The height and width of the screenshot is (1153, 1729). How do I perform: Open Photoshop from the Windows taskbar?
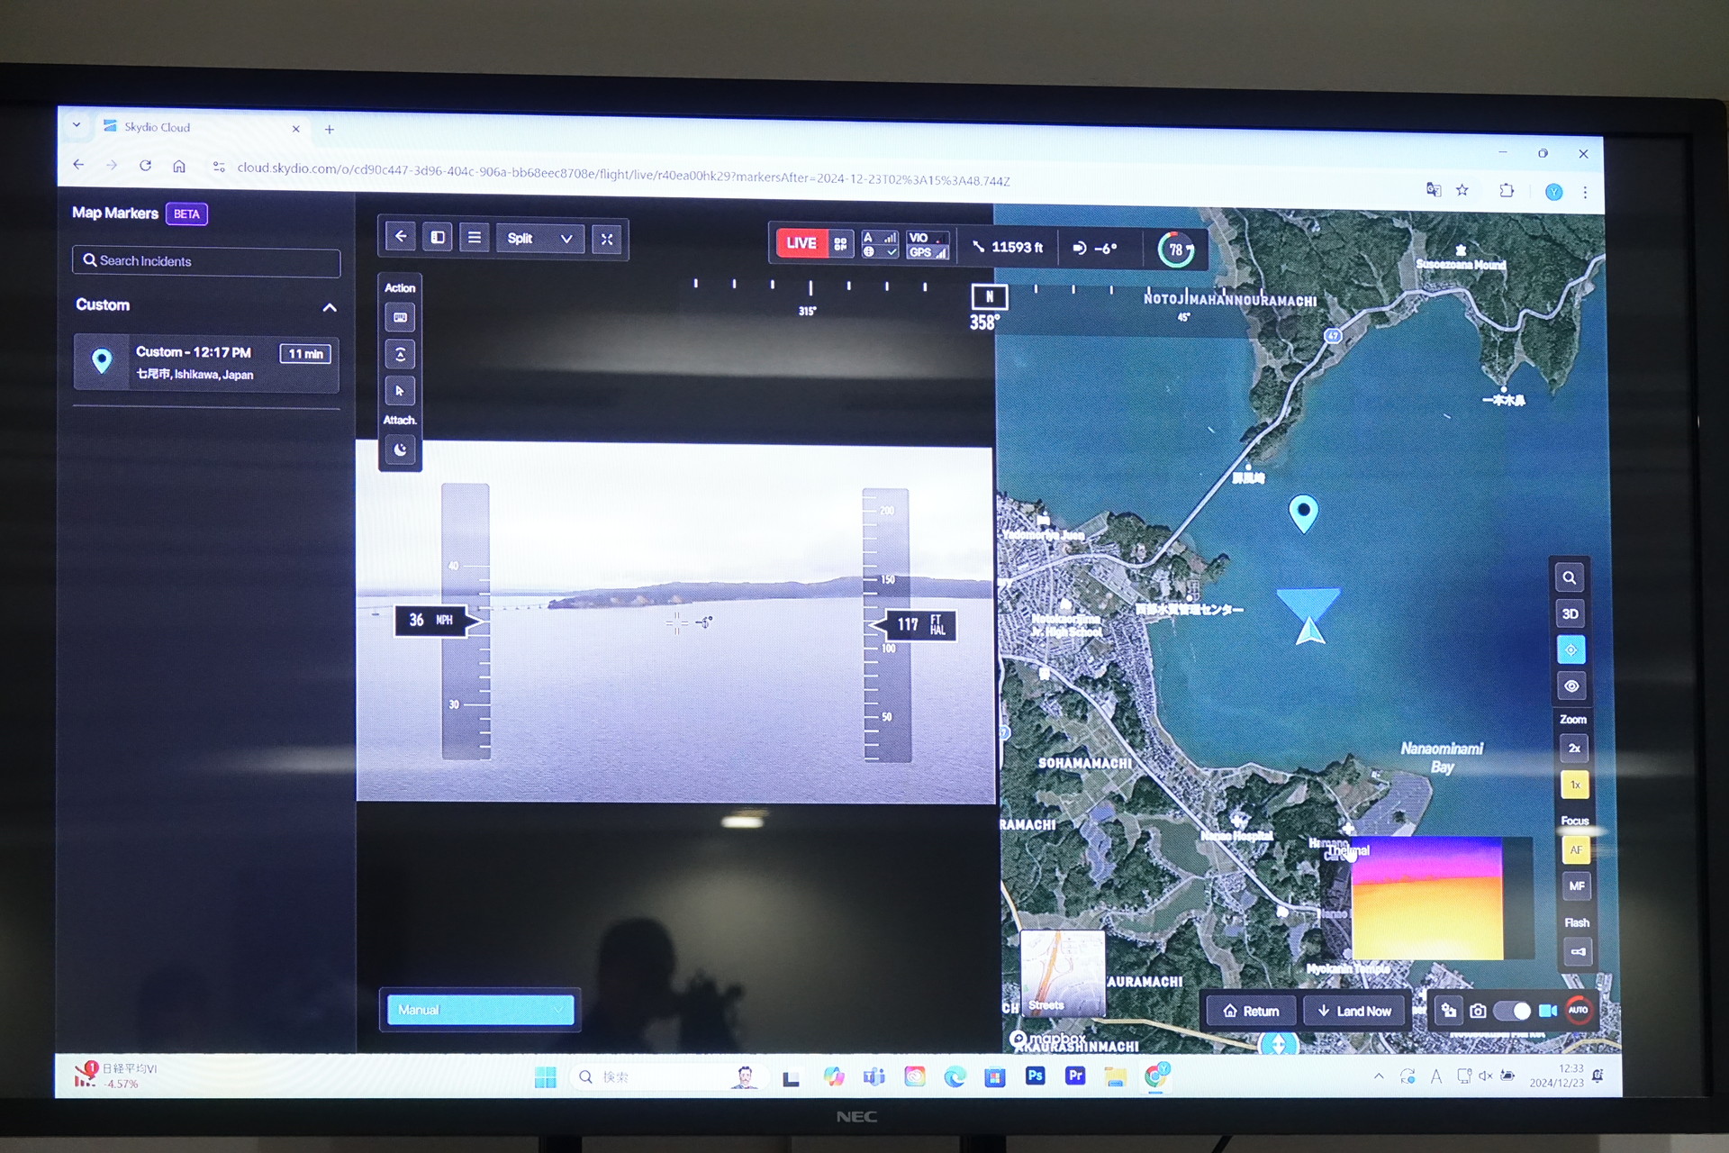[x=1035, y=1076]
